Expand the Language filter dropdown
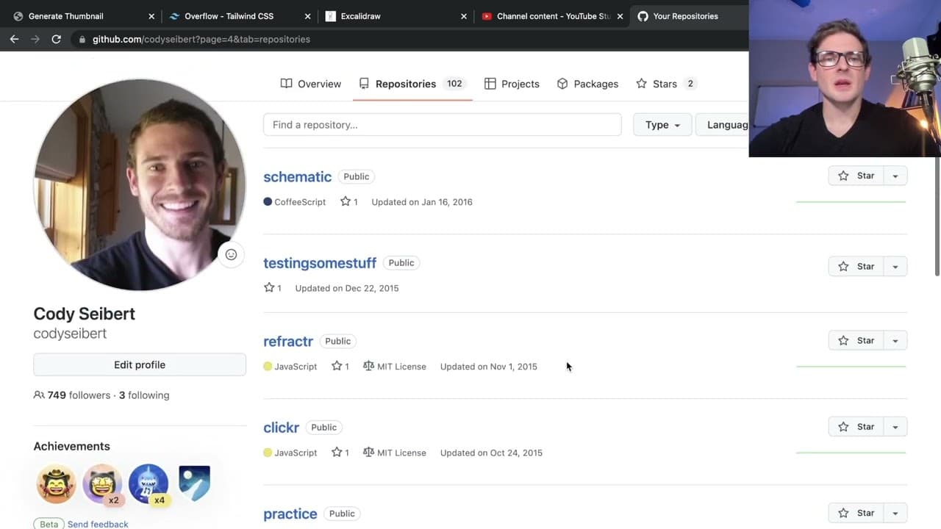 tap(723, 125)
